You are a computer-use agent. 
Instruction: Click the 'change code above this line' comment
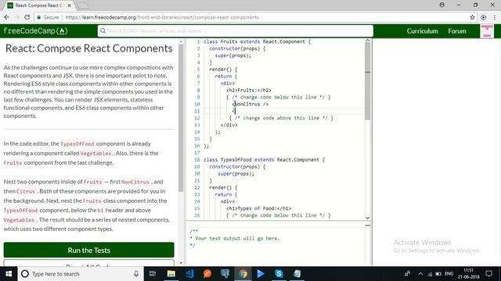(x=281, y=118)
